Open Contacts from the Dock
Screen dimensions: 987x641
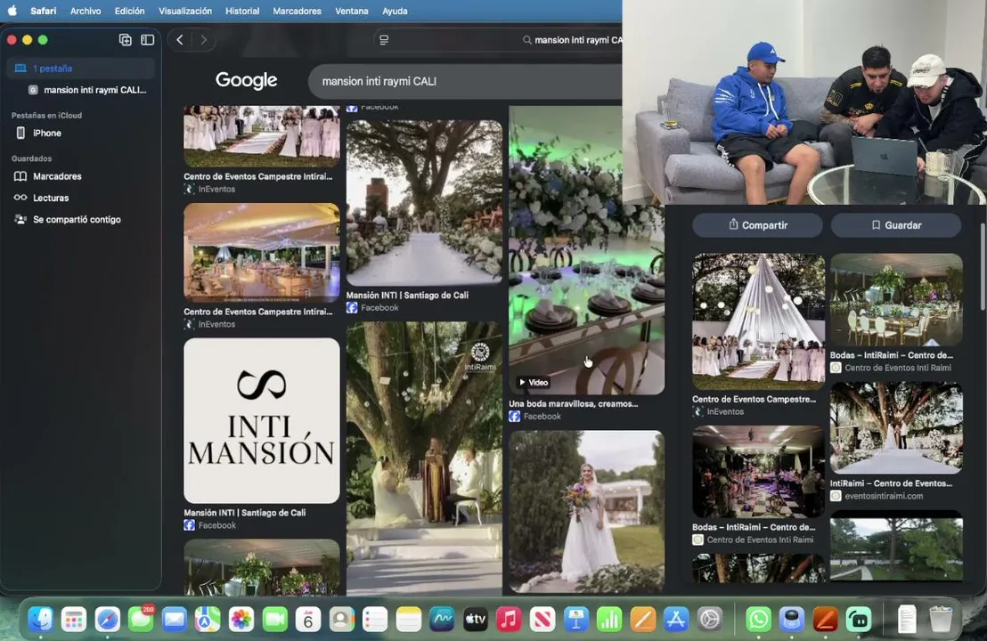coord(341,620)
